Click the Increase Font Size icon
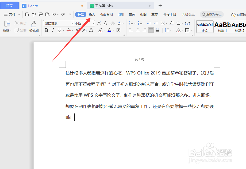 (99, 23)
